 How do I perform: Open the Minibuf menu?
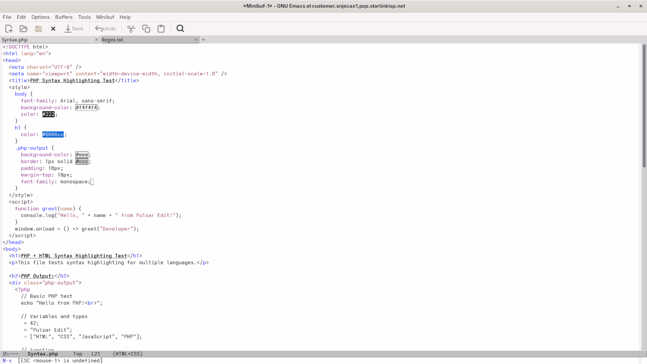[x=105, y=17]
